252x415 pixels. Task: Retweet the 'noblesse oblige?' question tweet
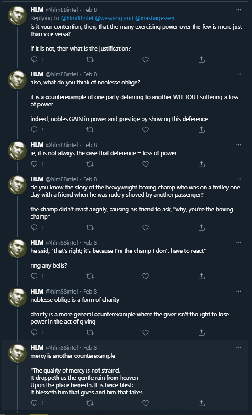90,130
